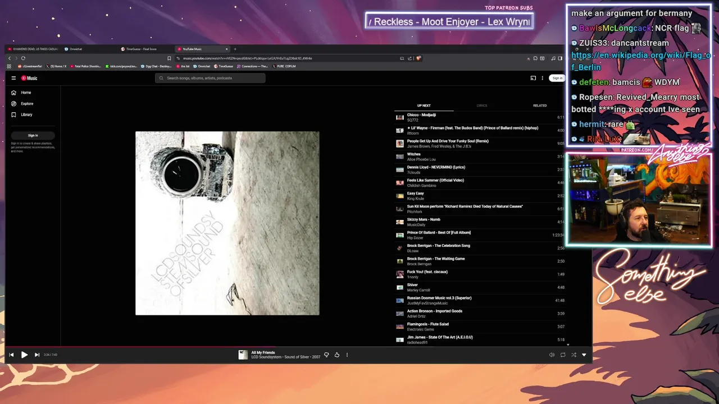Play Shiver by Marley Carroll
Screen dimensions: 719x404
tap(480, 287)
